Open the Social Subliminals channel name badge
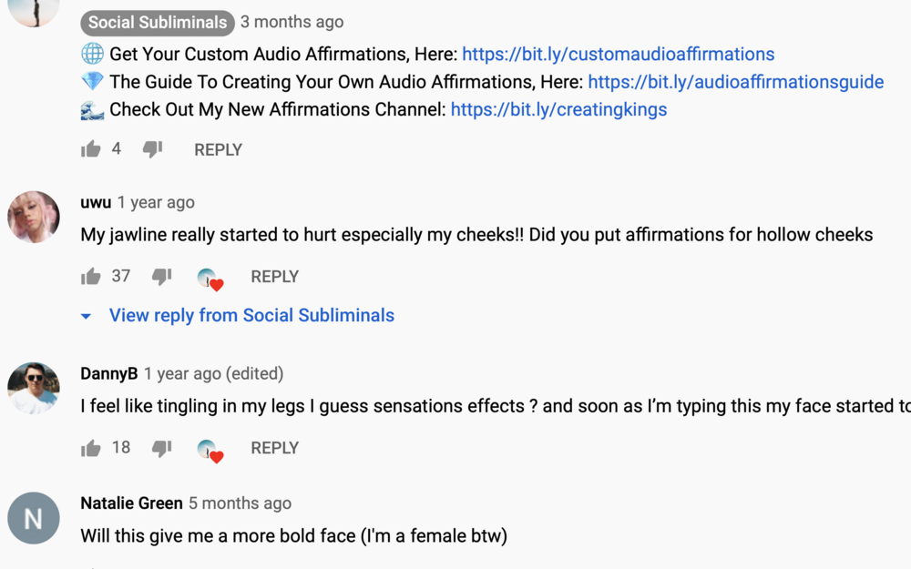Viewport: 911px width, 569px height. click(x=158, y=23)
